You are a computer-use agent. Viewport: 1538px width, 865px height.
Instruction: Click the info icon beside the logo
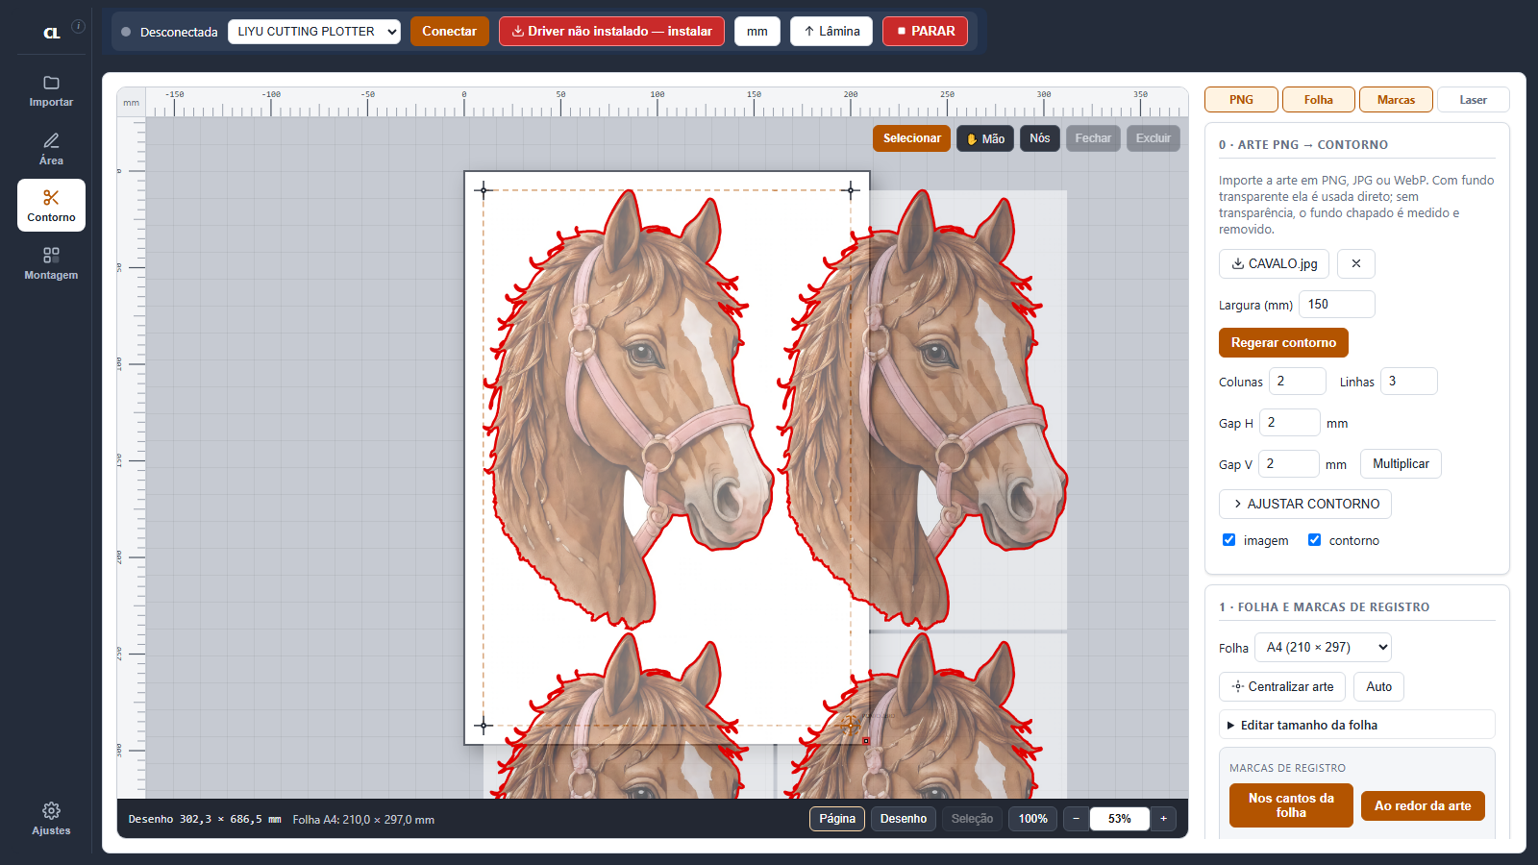pos(79,27)
